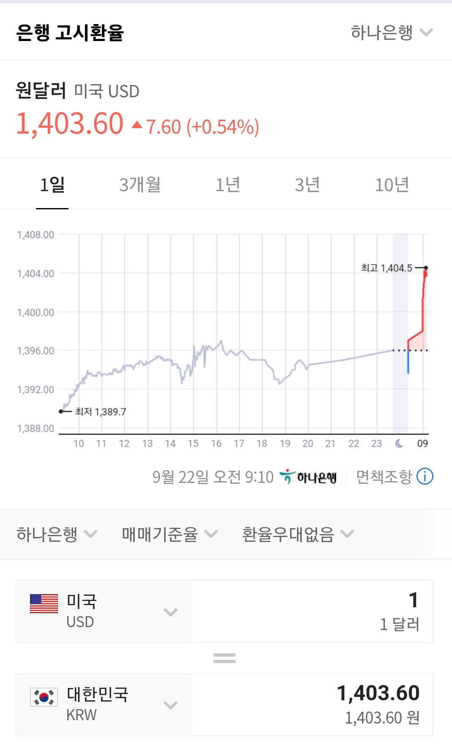The width and height of the screenshot is (452, 754).
Task: Open the 하나은행 dropdown in the filter bar
Action: pos(57,534)
